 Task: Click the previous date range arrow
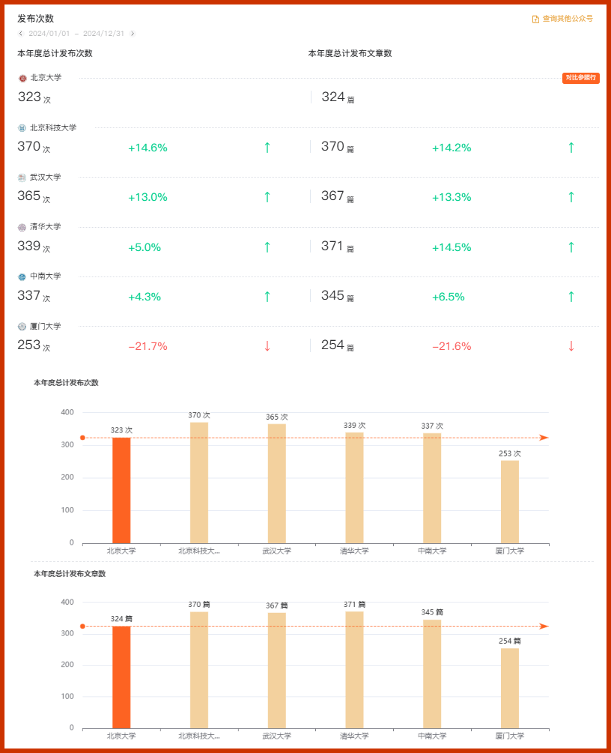coord(21,34)
